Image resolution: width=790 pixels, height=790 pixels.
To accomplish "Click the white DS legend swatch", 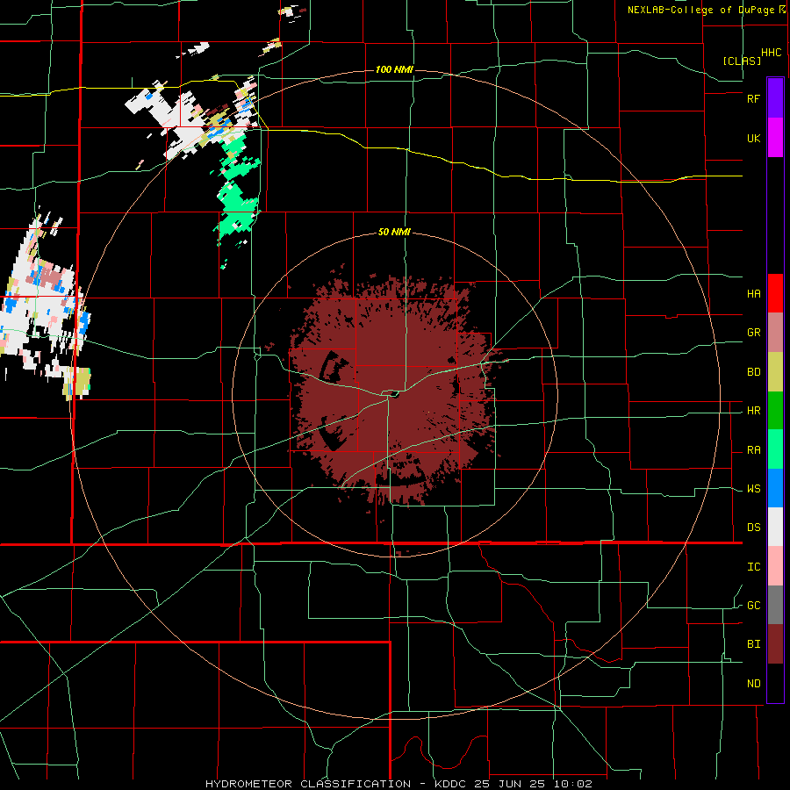I will point(775,527).
